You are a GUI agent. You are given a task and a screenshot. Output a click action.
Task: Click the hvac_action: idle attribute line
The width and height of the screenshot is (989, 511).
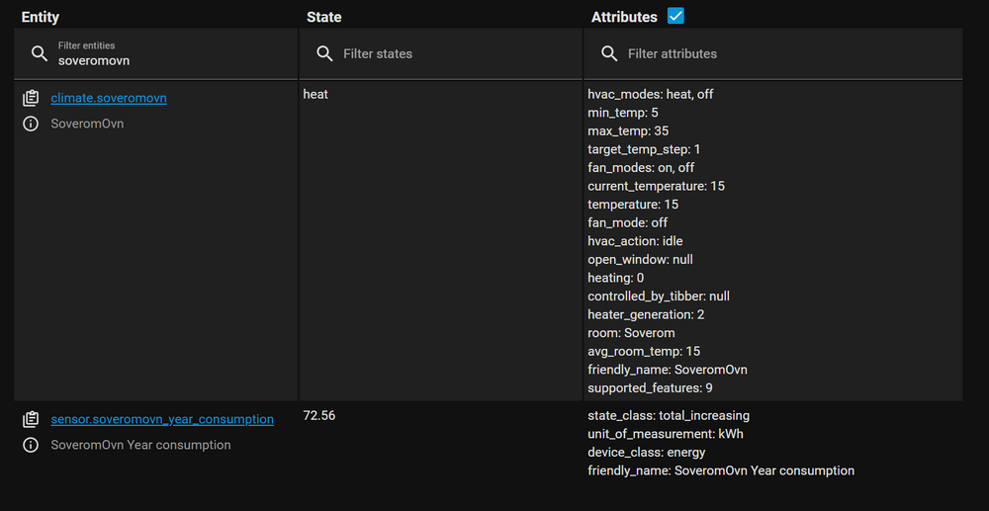click(x=635, y=241)
